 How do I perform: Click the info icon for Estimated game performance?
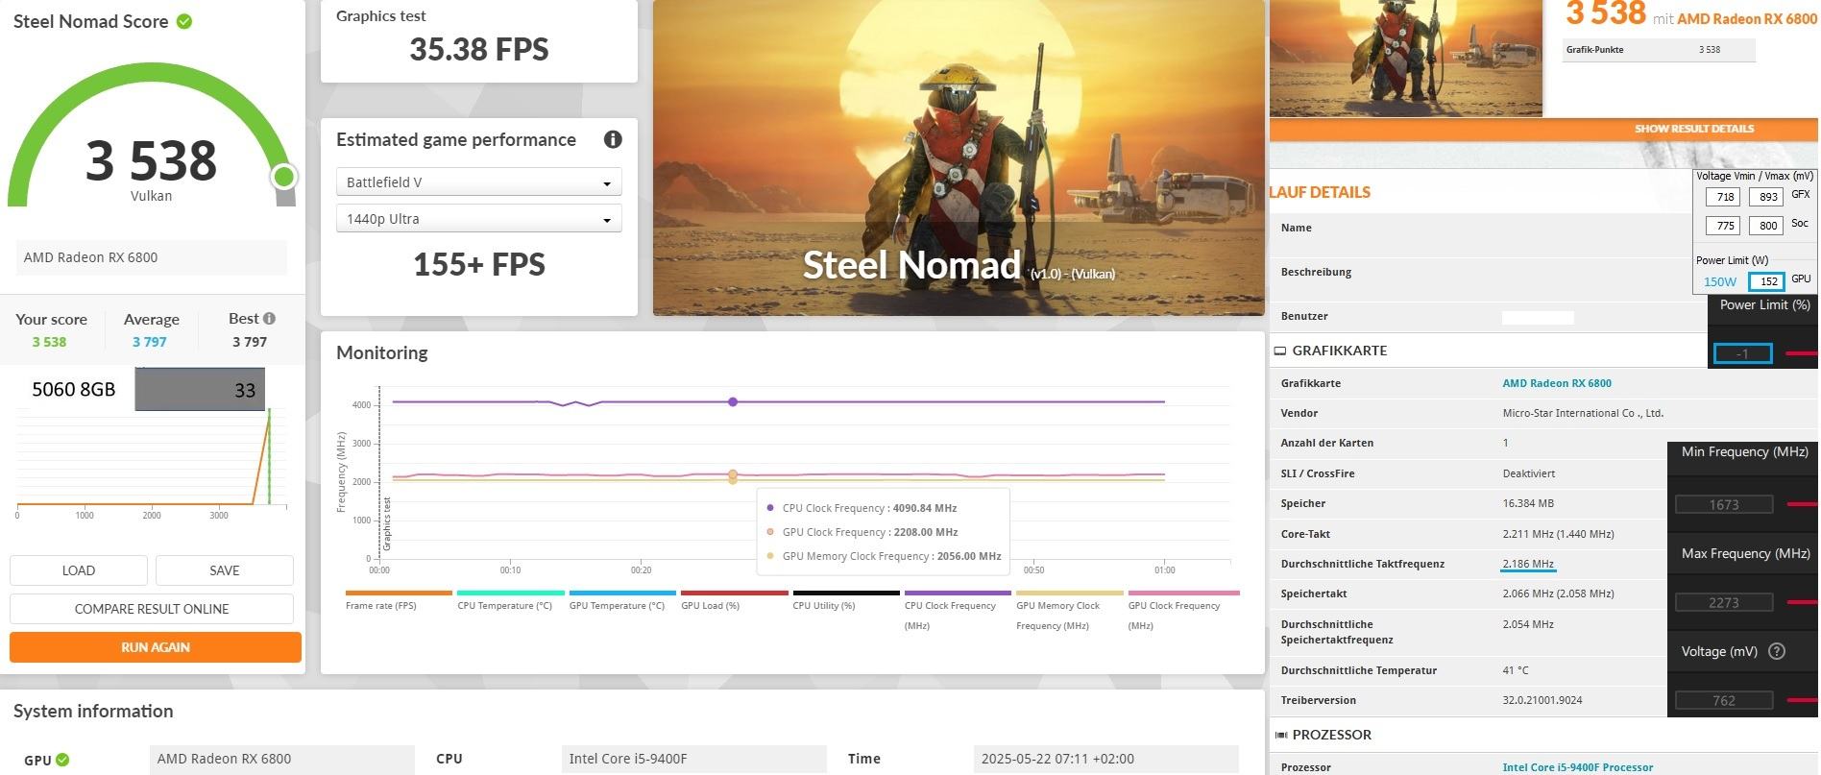click(613, 139)
